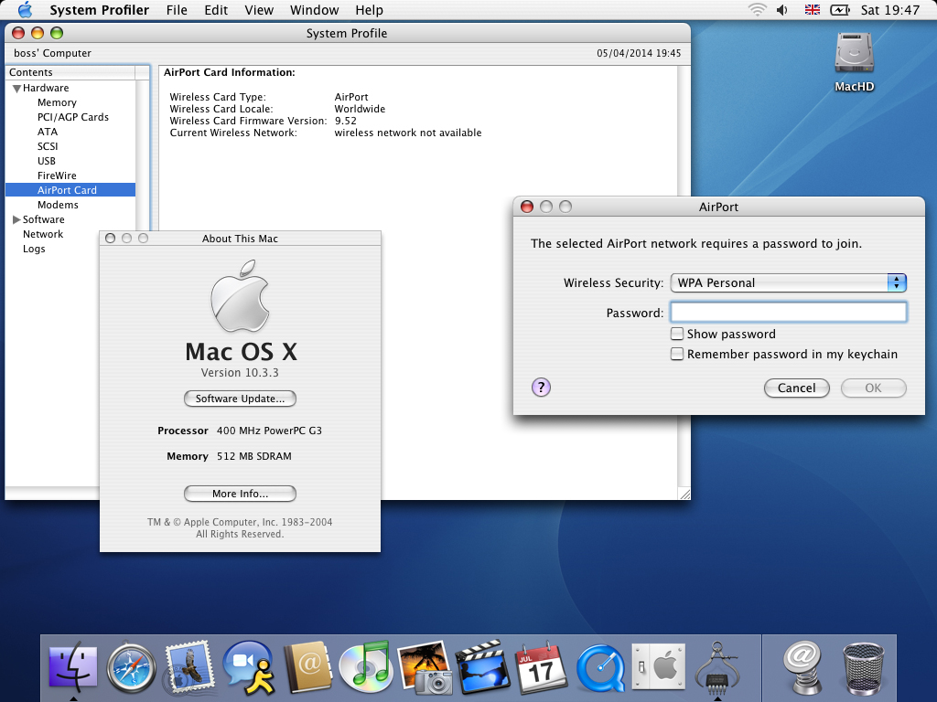The image size is (937, 702).
Task: Open iCal calendar icon in Dock
Action: coord(541,666)
